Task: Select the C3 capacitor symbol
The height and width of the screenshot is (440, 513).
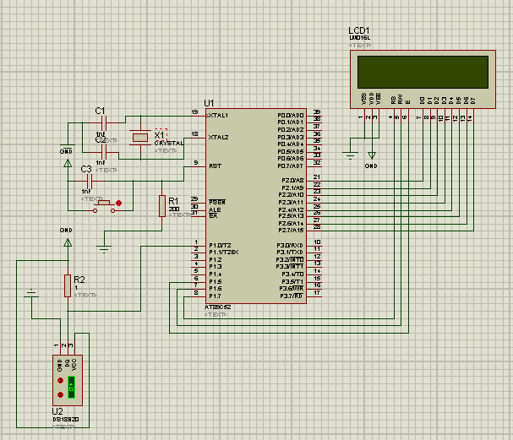Action: [90, 181]
